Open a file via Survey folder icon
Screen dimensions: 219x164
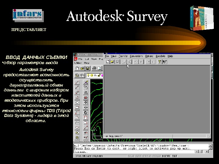pos(113,61)
